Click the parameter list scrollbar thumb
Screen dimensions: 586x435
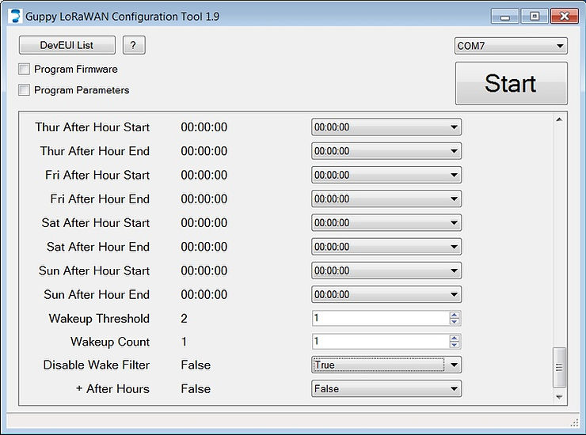click(x=559, y=368)
